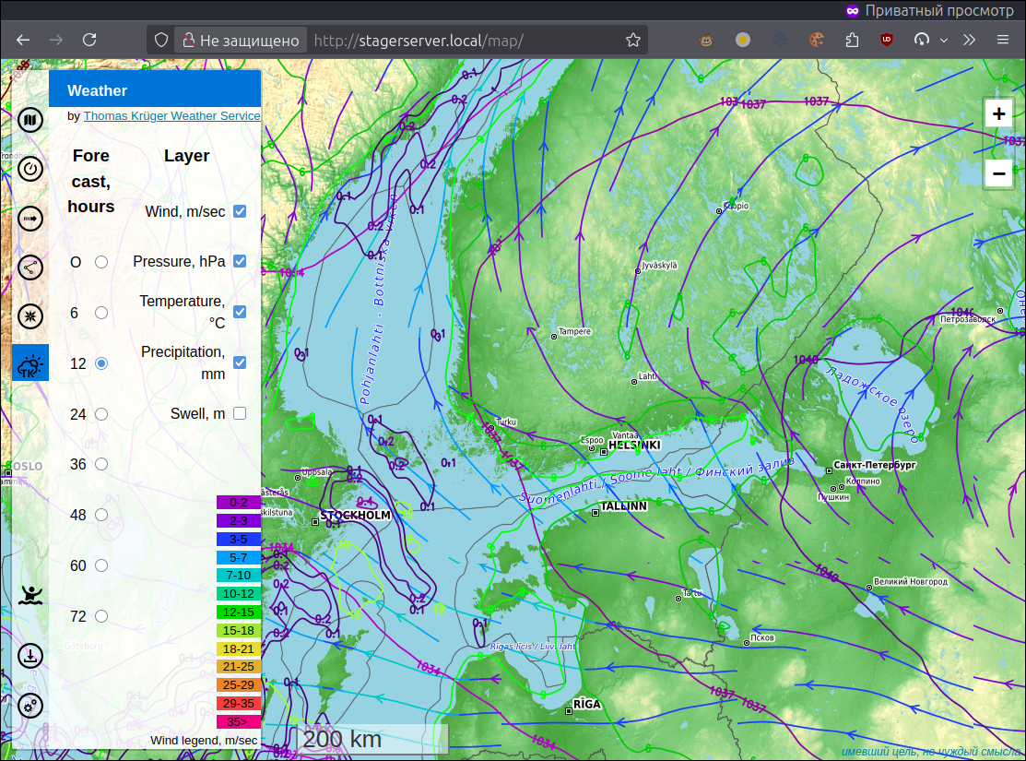Open the map layers sidebar icon
Screen dimensions: 1026x761
click(30, 120)
